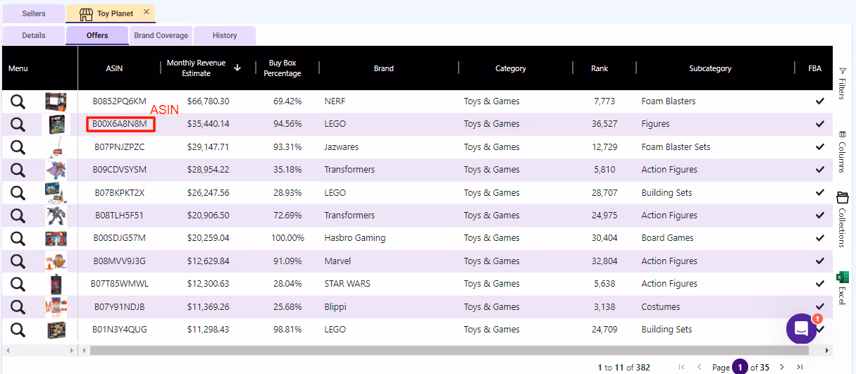
Task: Sort by the Rank column header
Action: [x=600, y=68]
